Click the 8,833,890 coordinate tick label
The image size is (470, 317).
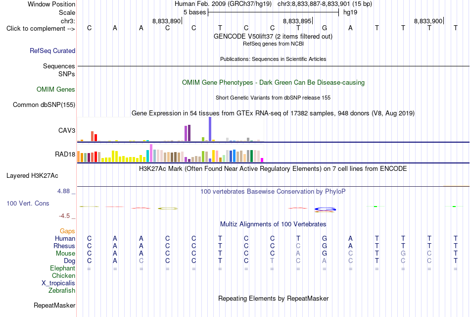pyautogui.click(x=166, y=21)
